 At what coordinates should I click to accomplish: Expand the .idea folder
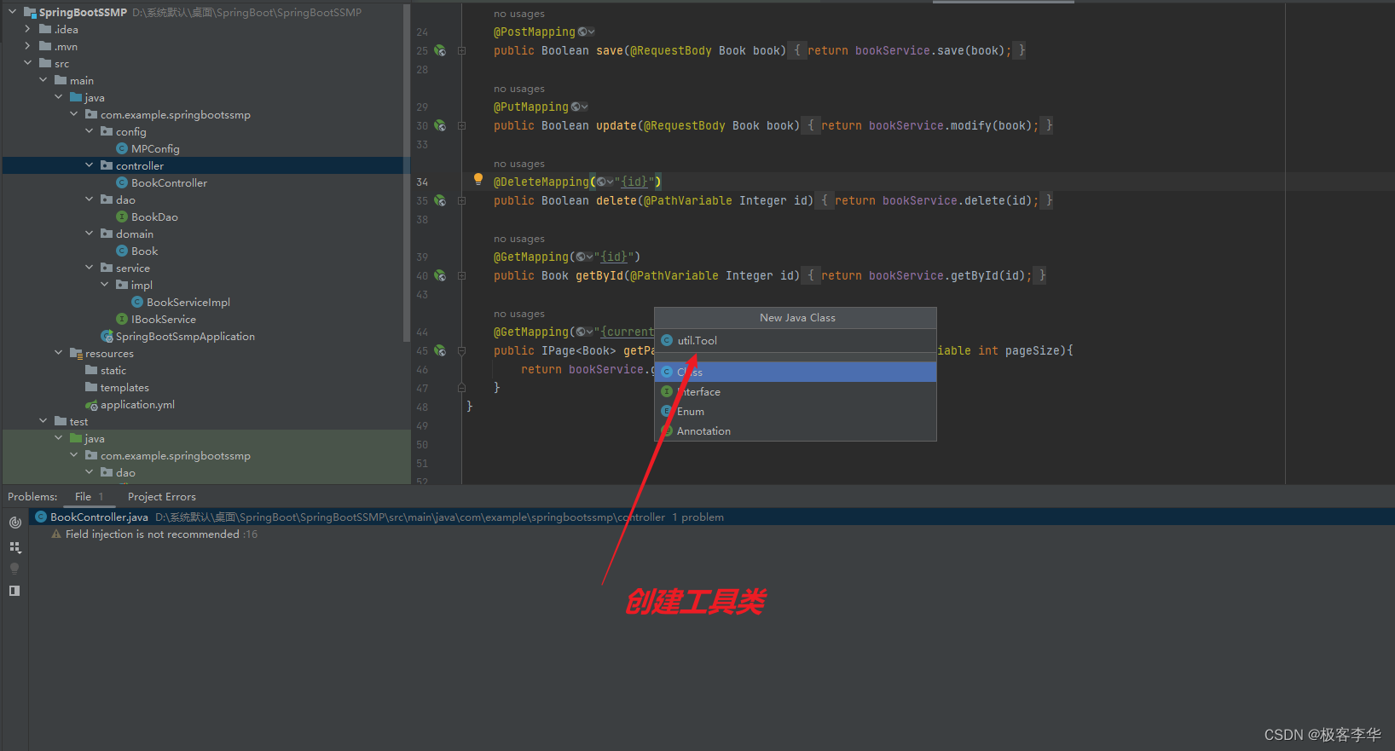[27, 29]
